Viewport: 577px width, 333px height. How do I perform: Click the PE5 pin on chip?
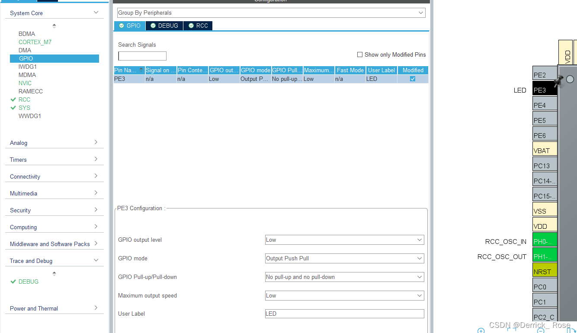pyautogui.click(x=545, y=119)
